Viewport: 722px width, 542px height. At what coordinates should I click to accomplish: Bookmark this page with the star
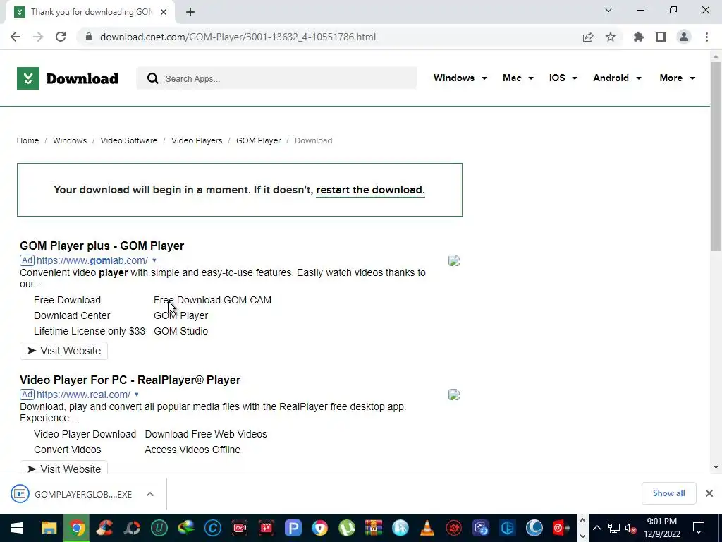click(611, 37)
